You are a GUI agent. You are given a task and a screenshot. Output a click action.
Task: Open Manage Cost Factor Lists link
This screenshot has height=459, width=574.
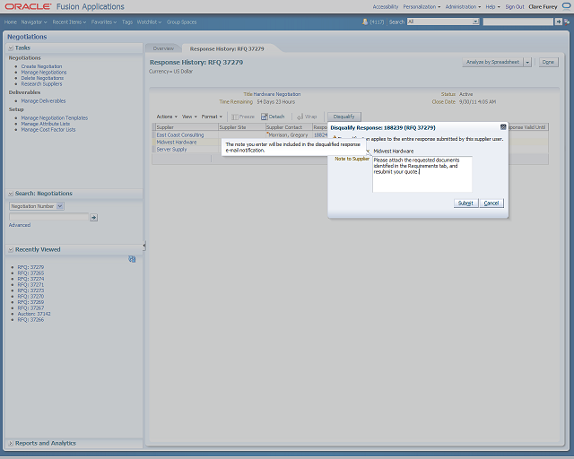point(48,130)
